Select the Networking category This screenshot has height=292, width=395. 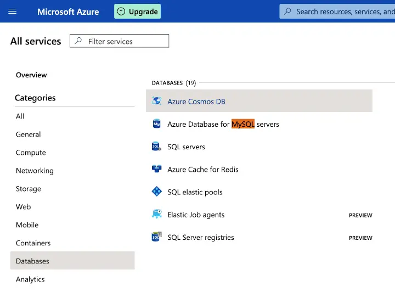tap(35, 171)
